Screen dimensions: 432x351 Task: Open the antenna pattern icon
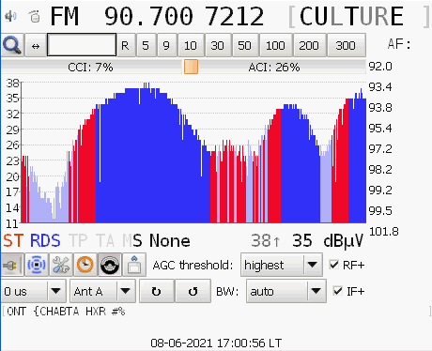click(x=37, y=265)
